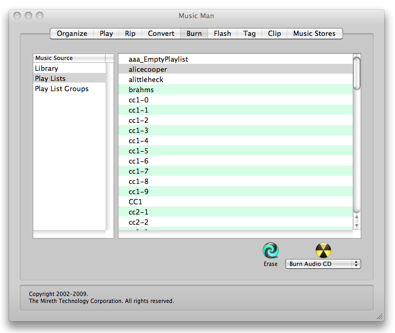Image resolution: width=395 pixels, height=333 pixels.
Task: Open the Clip tab
Action: click(x=274, y=33)
